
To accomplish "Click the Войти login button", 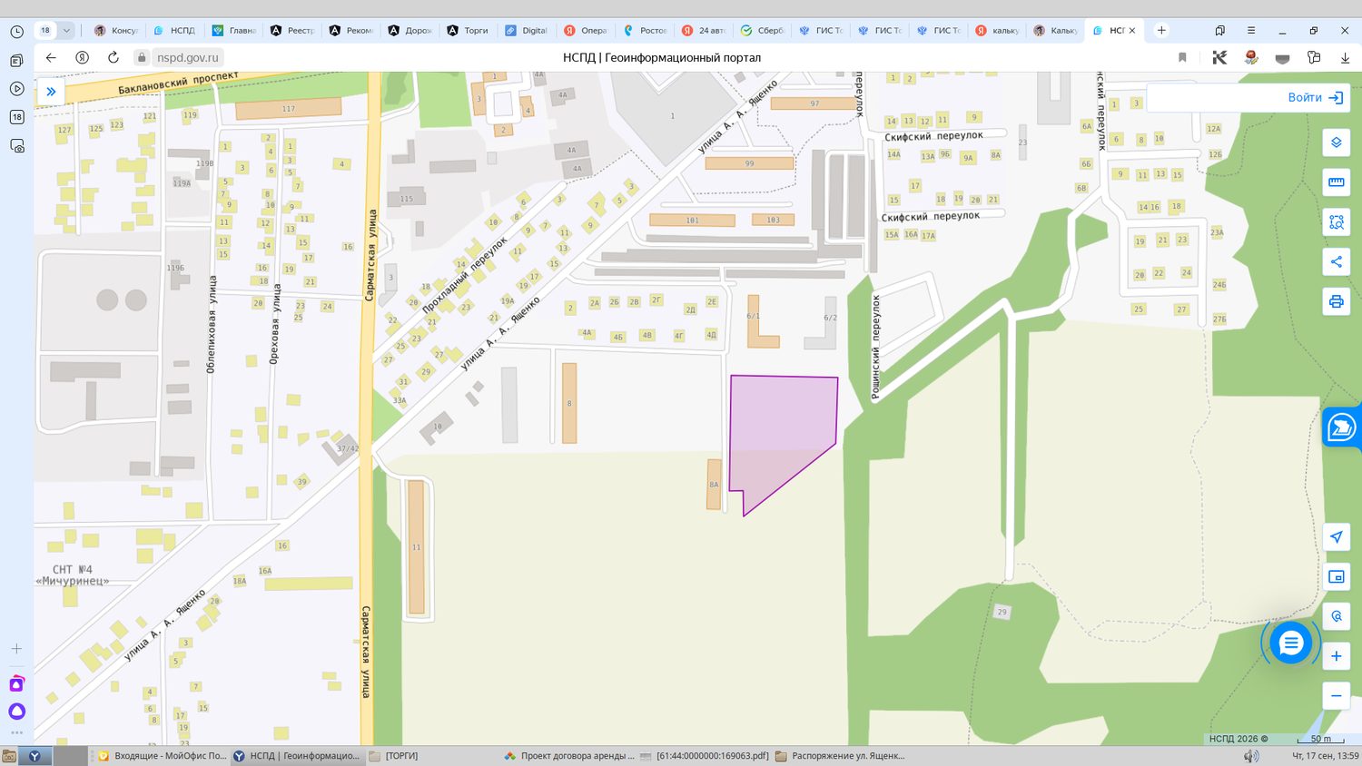I will [1316, 98].
